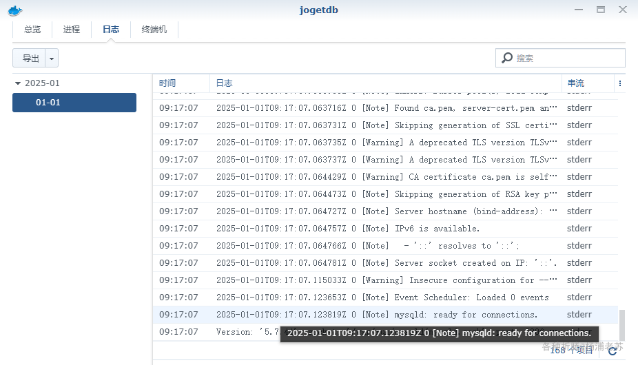Image resolution: width=638 pixels, height=365 pixels.
Task: Select the 'Skipping generation of SSL' row
Action: tap(385, 125)
